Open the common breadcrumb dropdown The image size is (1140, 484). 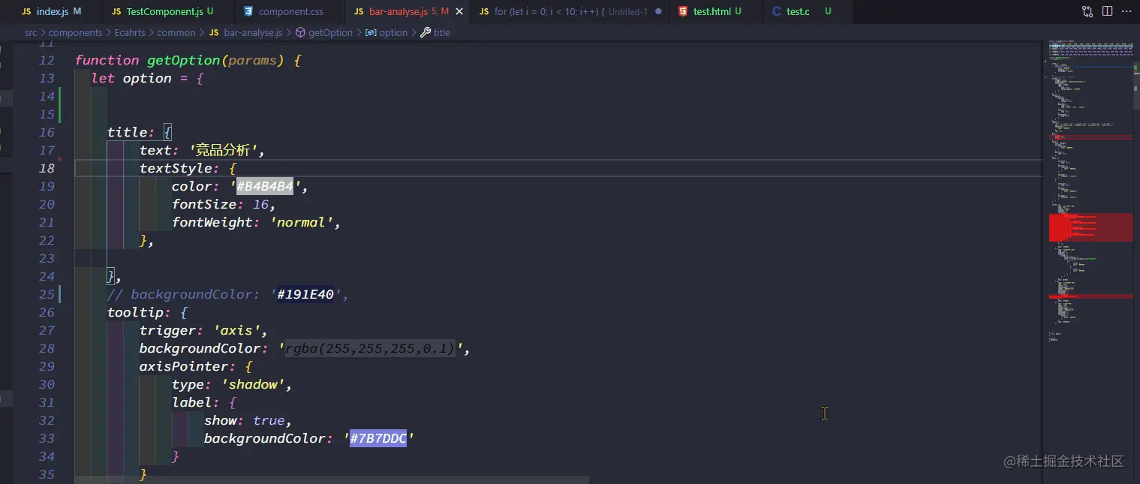177,32
